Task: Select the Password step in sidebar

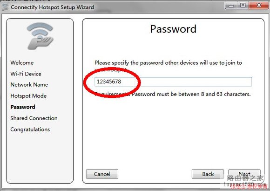Action: click(23, 107)
